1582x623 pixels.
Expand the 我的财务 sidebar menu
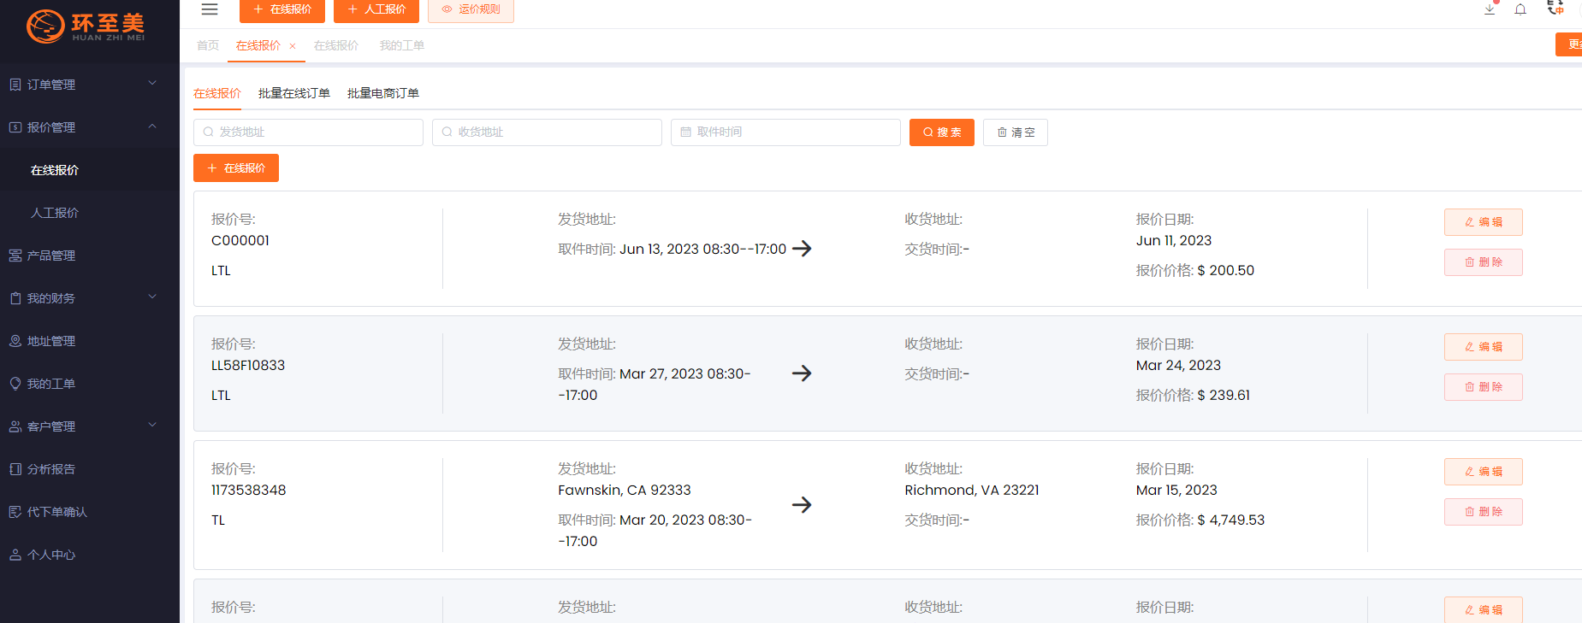tap(86, 298)
